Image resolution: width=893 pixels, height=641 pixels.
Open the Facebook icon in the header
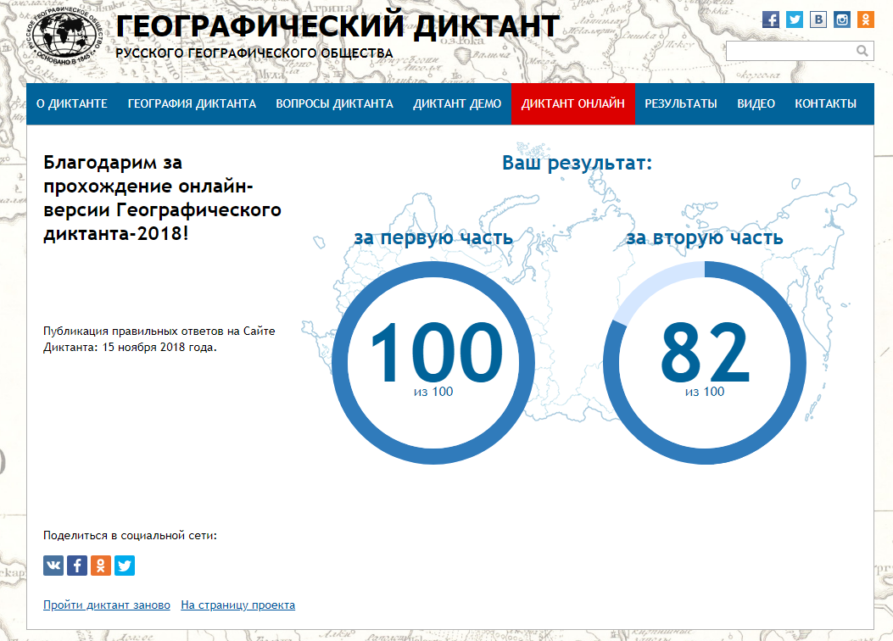coord(771,20)
